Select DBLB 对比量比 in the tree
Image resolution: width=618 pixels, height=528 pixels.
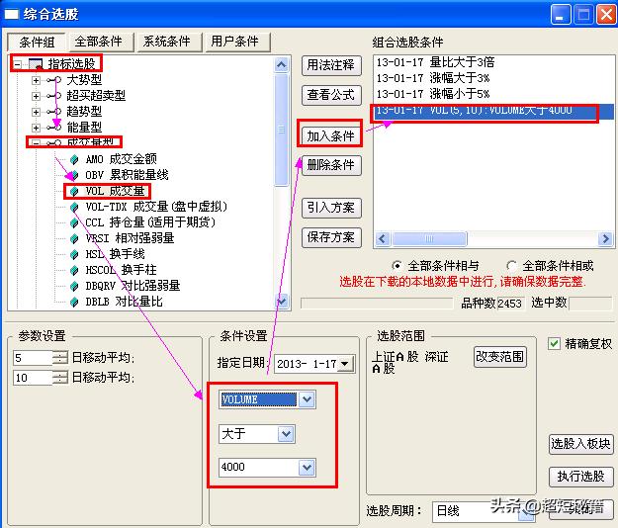click(124, 303)
